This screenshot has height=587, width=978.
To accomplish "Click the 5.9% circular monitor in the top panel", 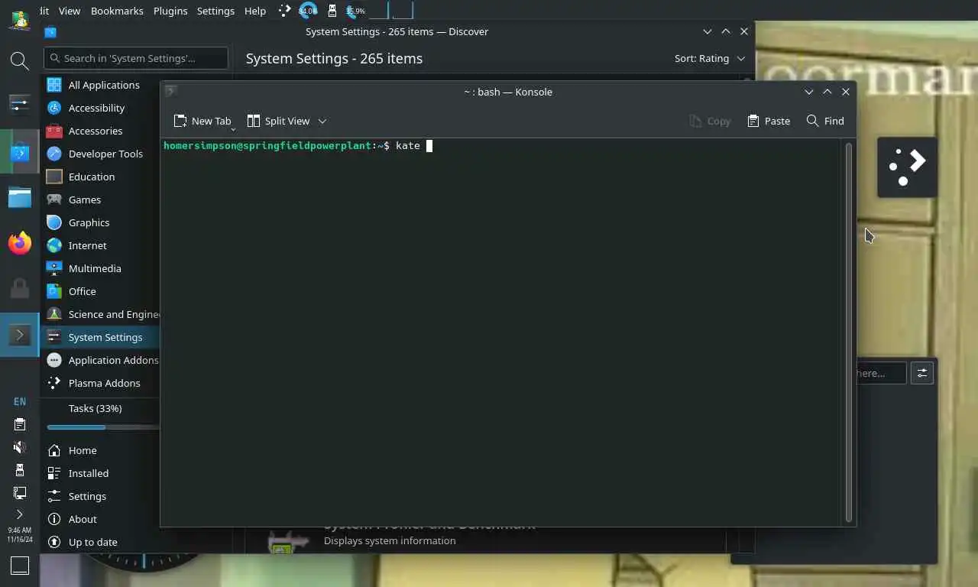I will pos(355,11).
